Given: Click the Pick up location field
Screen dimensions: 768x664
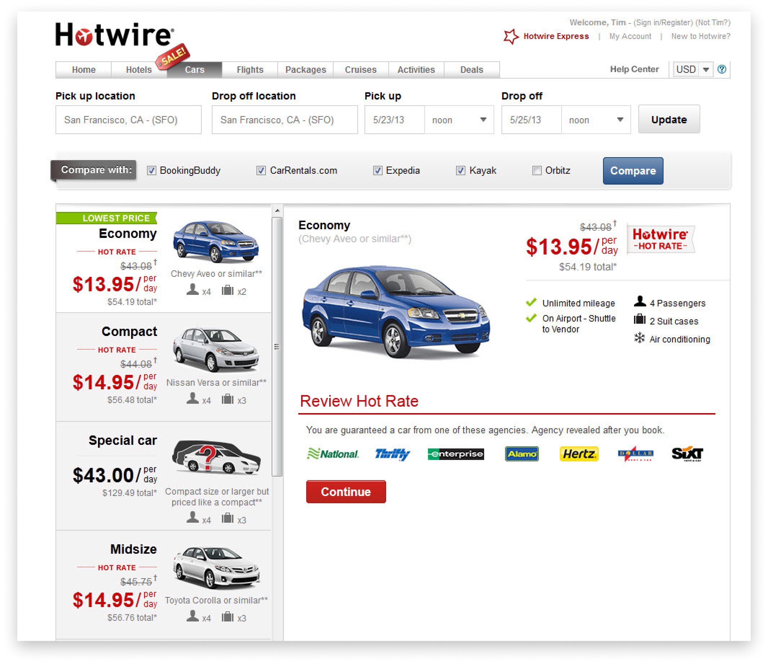Looking at the screenshot, I should pos(129,120).
